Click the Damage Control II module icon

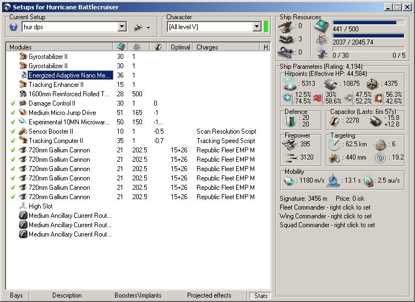point(23,103)
